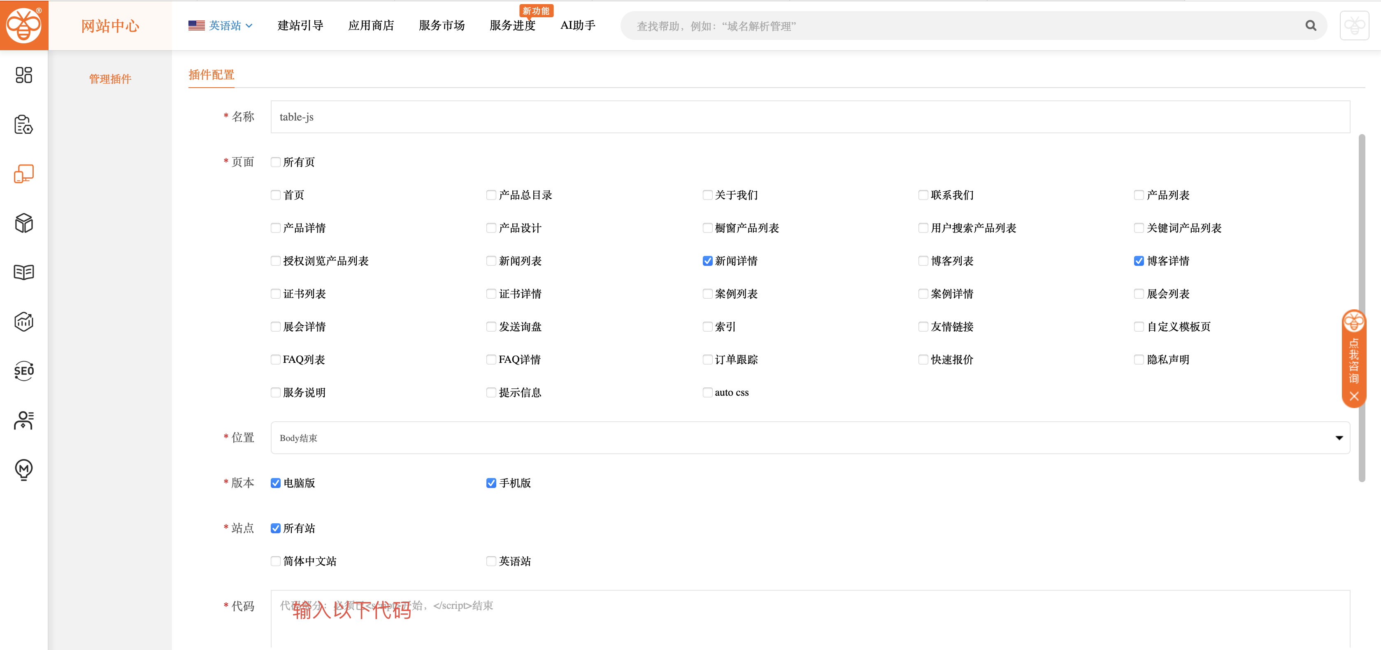The height and width of the screenshot is (650, 1381).
Task: Check the 隐私声明 checkbox
Action: (1139, 360)
